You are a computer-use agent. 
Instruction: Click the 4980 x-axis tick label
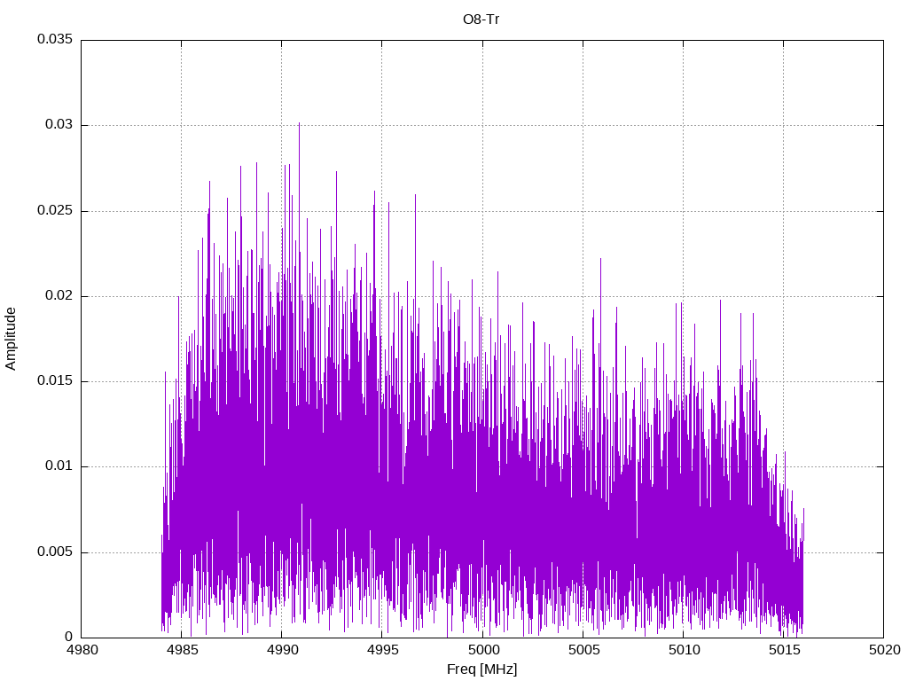(82, 650)
